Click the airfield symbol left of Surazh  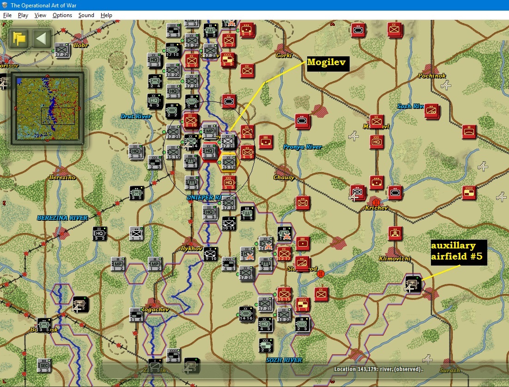click(427, 359)
